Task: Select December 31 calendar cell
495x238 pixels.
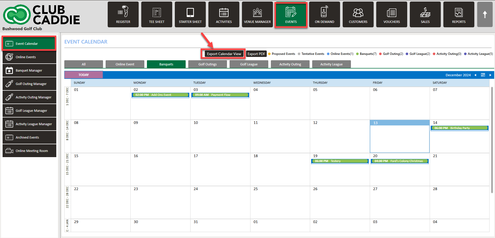Action: 220,226
